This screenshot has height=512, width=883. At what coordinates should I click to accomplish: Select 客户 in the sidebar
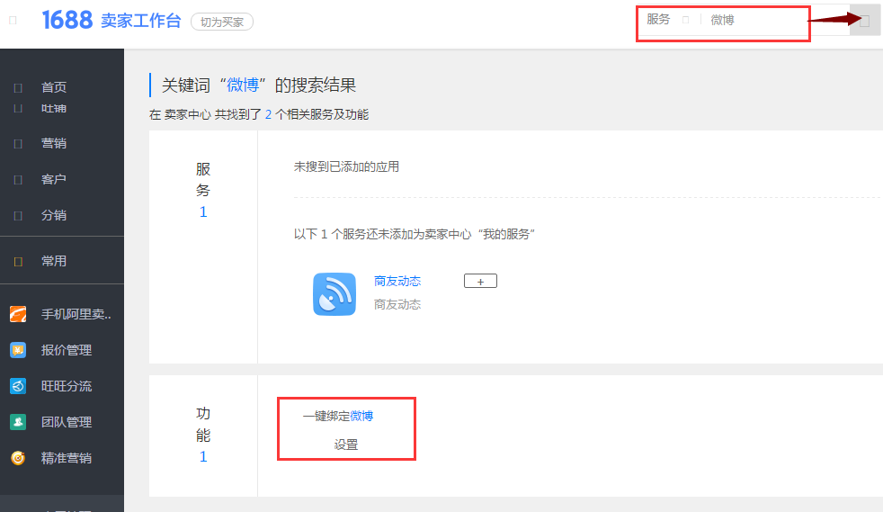54,179
